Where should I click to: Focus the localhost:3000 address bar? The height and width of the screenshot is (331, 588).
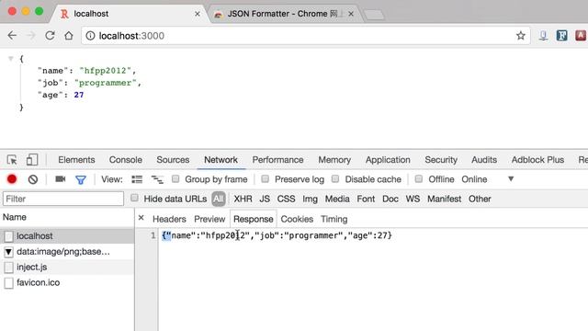[306, 36]
